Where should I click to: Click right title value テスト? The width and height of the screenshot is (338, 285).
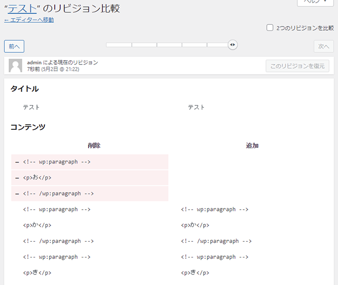[x=196, y=107]
